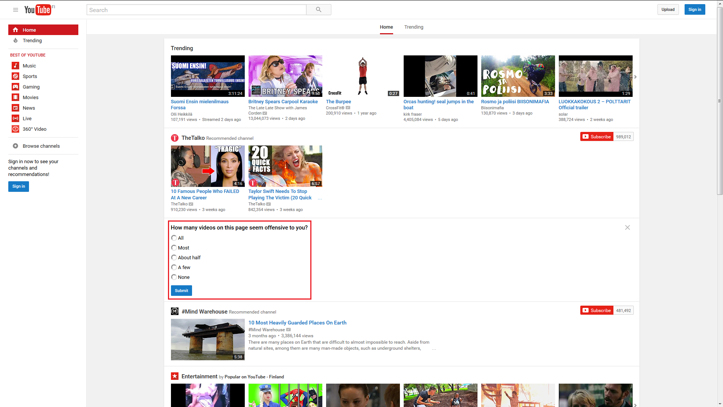Show next Trending videos with arrow
Viewport: 723px width, 407px height.
pos(635,77)
